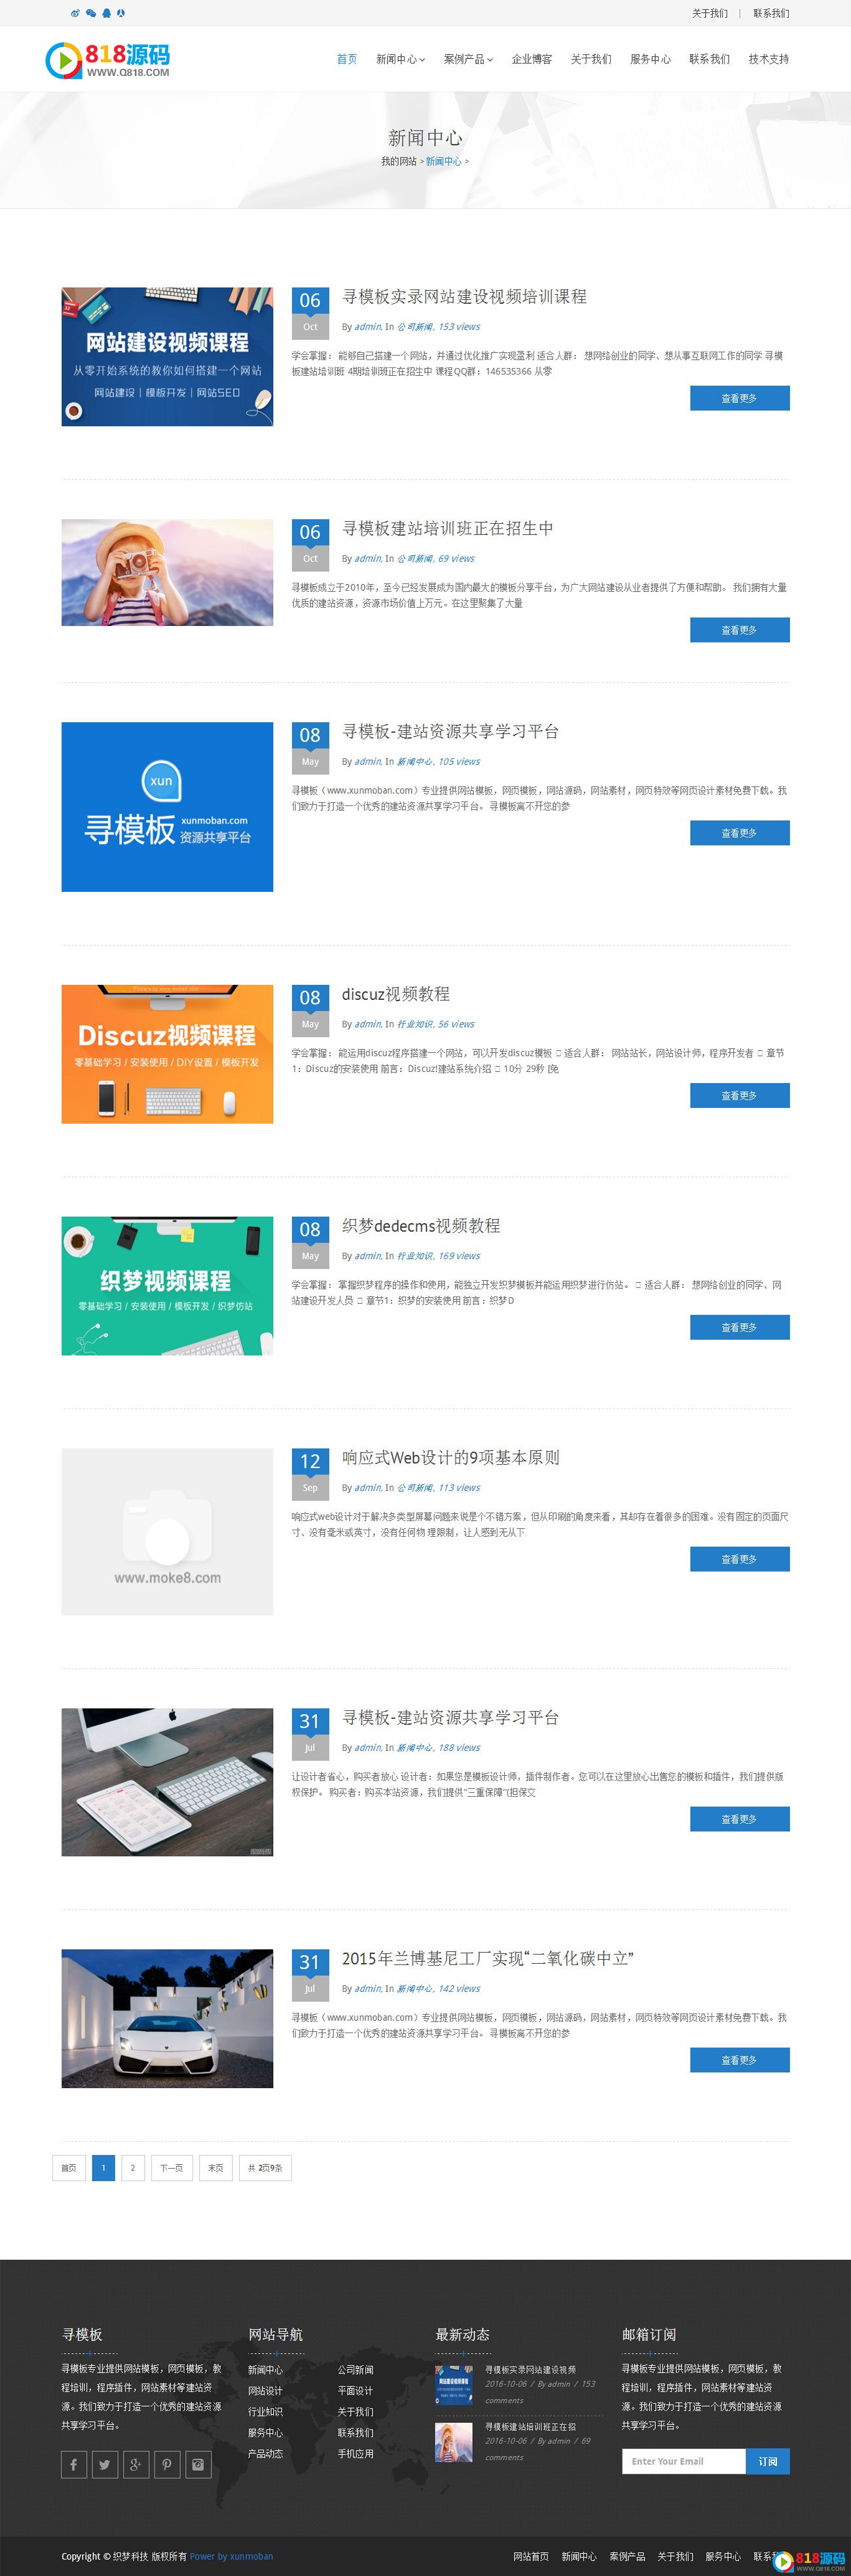Image resolution: width=851 pixels, height=2576 pixels.
Task: Open article 寻模板实录网站建设视频培训课程
Action: click(x=464, y=296)
